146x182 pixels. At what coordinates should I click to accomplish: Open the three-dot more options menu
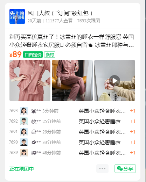tap(102, 168)
